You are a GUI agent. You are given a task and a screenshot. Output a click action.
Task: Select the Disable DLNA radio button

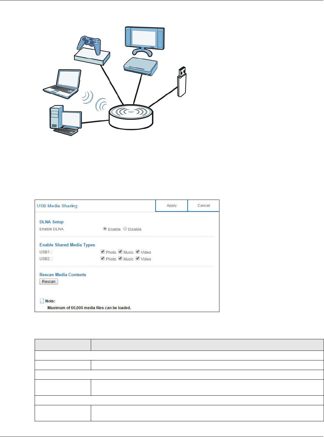click(x=125, y=229)
